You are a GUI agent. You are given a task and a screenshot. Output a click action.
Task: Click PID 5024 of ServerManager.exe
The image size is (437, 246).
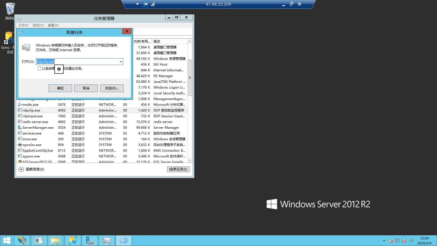pos(62,127)
